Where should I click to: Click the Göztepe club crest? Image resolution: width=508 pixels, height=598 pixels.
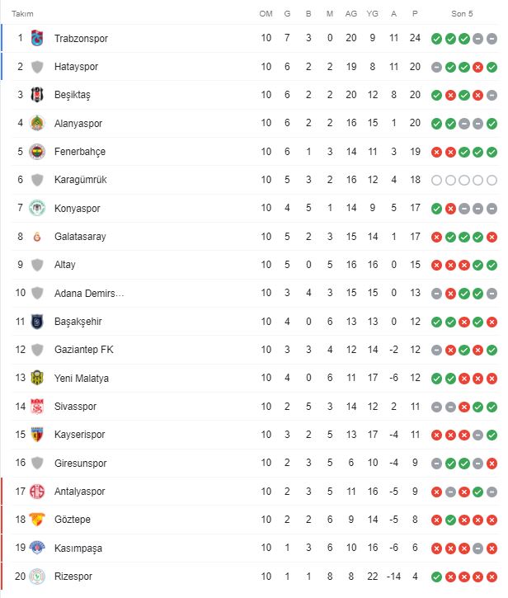37,520
